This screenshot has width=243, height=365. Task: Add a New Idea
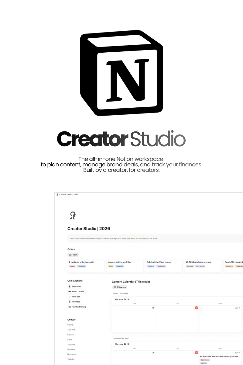[x=74, y=302]
